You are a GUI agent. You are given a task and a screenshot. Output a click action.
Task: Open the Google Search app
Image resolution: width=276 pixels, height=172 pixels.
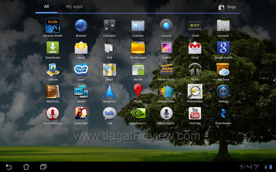pyautogui.click(x=223, y=48)
